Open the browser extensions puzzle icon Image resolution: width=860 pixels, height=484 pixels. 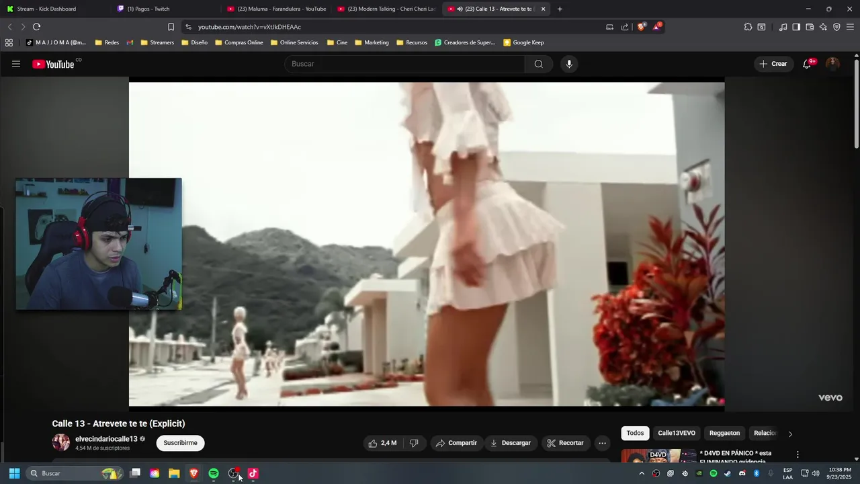coord(748,27)
